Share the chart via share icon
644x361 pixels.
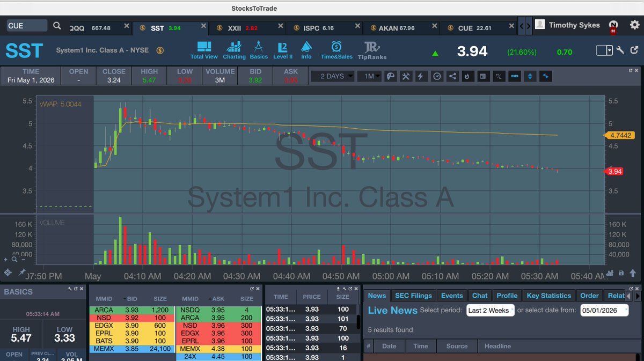452,76
